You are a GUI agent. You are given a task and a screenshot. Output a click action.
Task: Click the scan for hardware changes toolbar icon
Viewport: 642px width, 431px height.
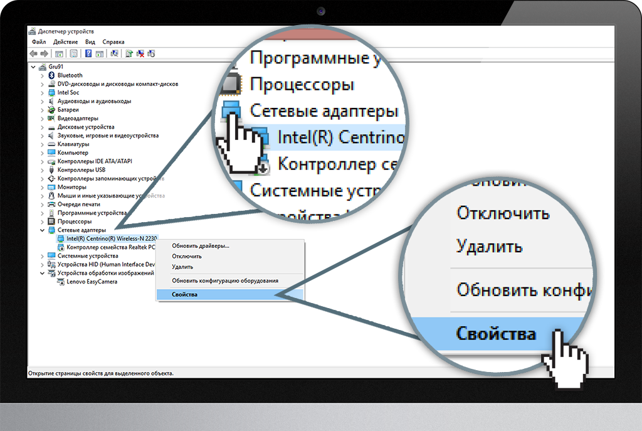[114, 54]
